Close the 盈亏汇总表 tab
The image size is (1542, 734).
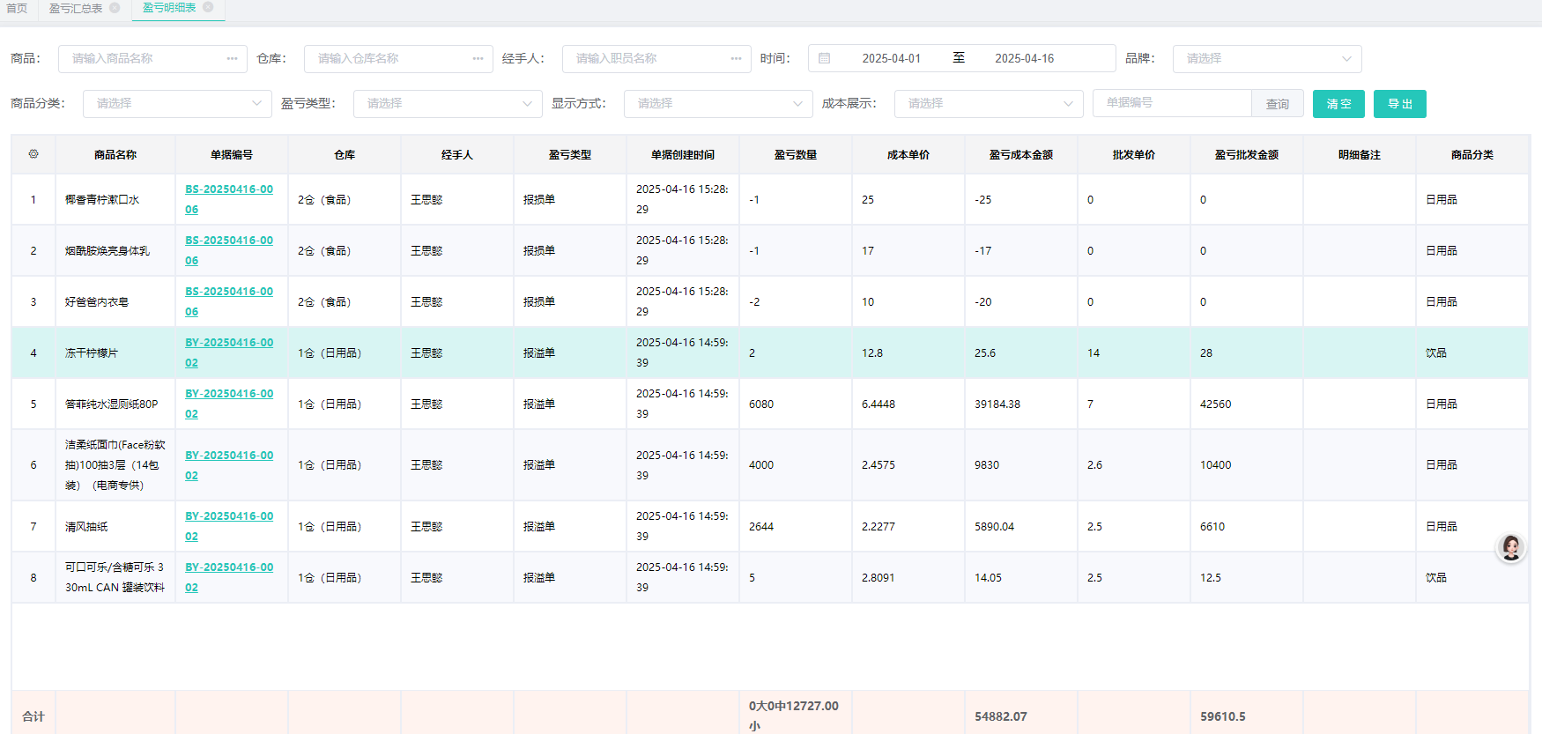click(115, 8)
